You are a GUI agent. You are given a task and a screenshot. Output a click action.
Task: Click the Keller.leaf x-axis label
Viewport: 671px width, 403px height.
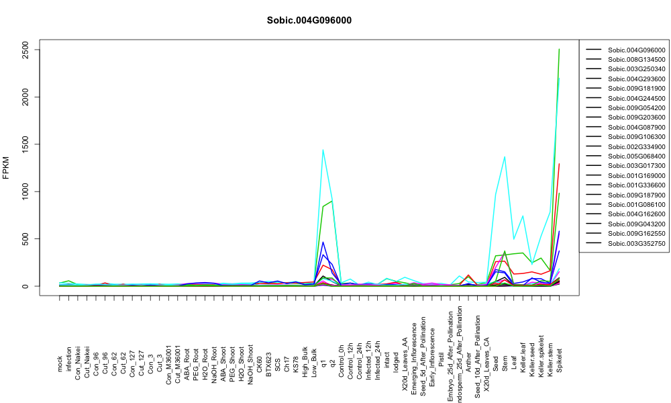click(x=523, y=357)
